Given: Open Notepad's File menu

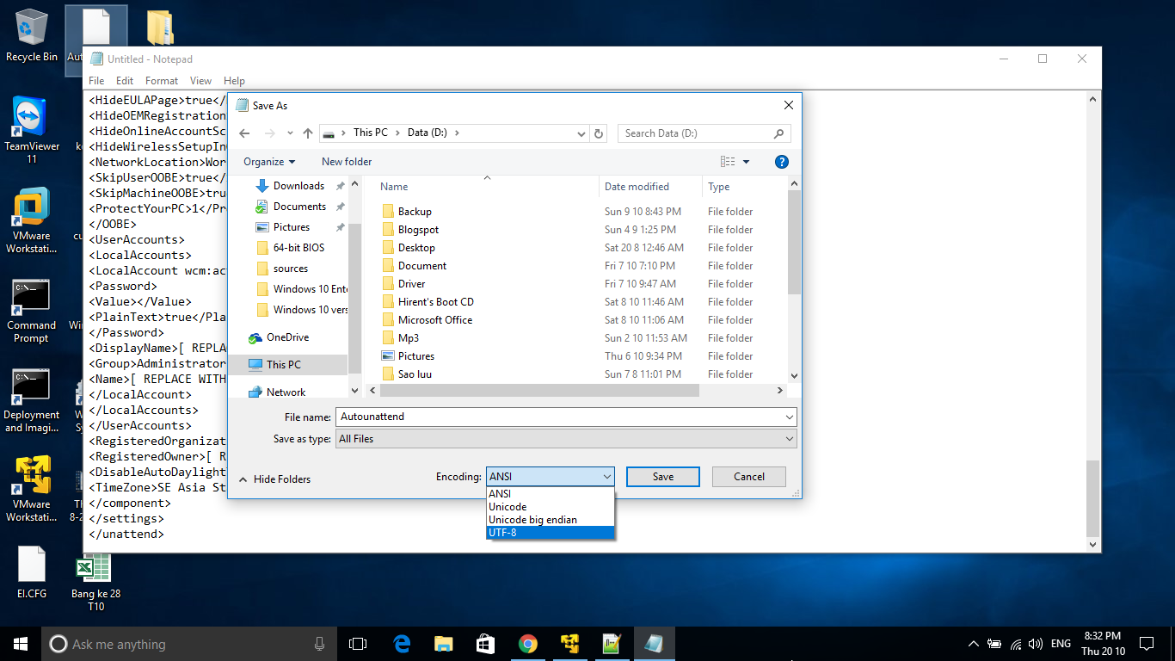Looking at the screenshot, I should click(96, 81).
